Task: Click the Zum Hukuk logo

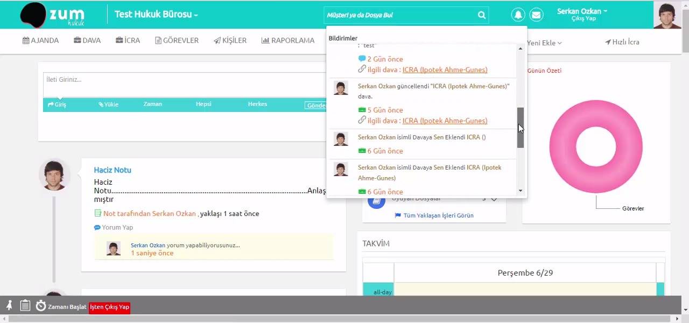Action: pyautogui.click(x=53, y=15)
